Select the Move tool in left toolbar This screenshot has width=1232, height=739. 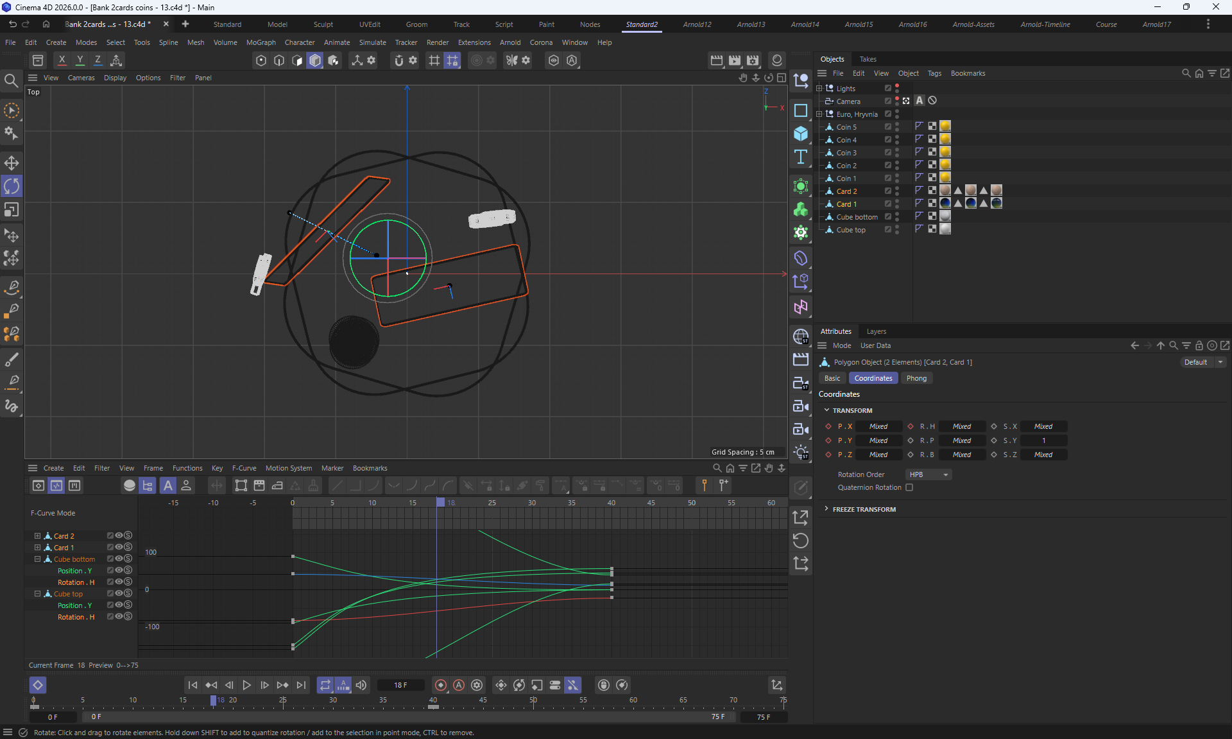(12, 162)
